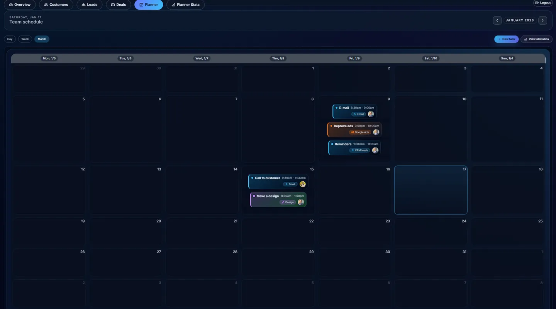
Task: Open the Improve ads task
Action: (354, 129)
